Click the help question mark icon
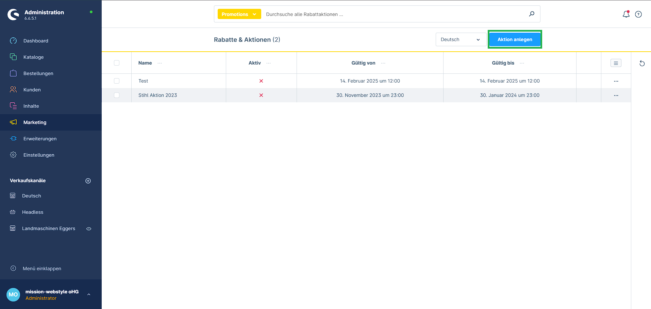 pyautogui.click(x=638, y=14)
